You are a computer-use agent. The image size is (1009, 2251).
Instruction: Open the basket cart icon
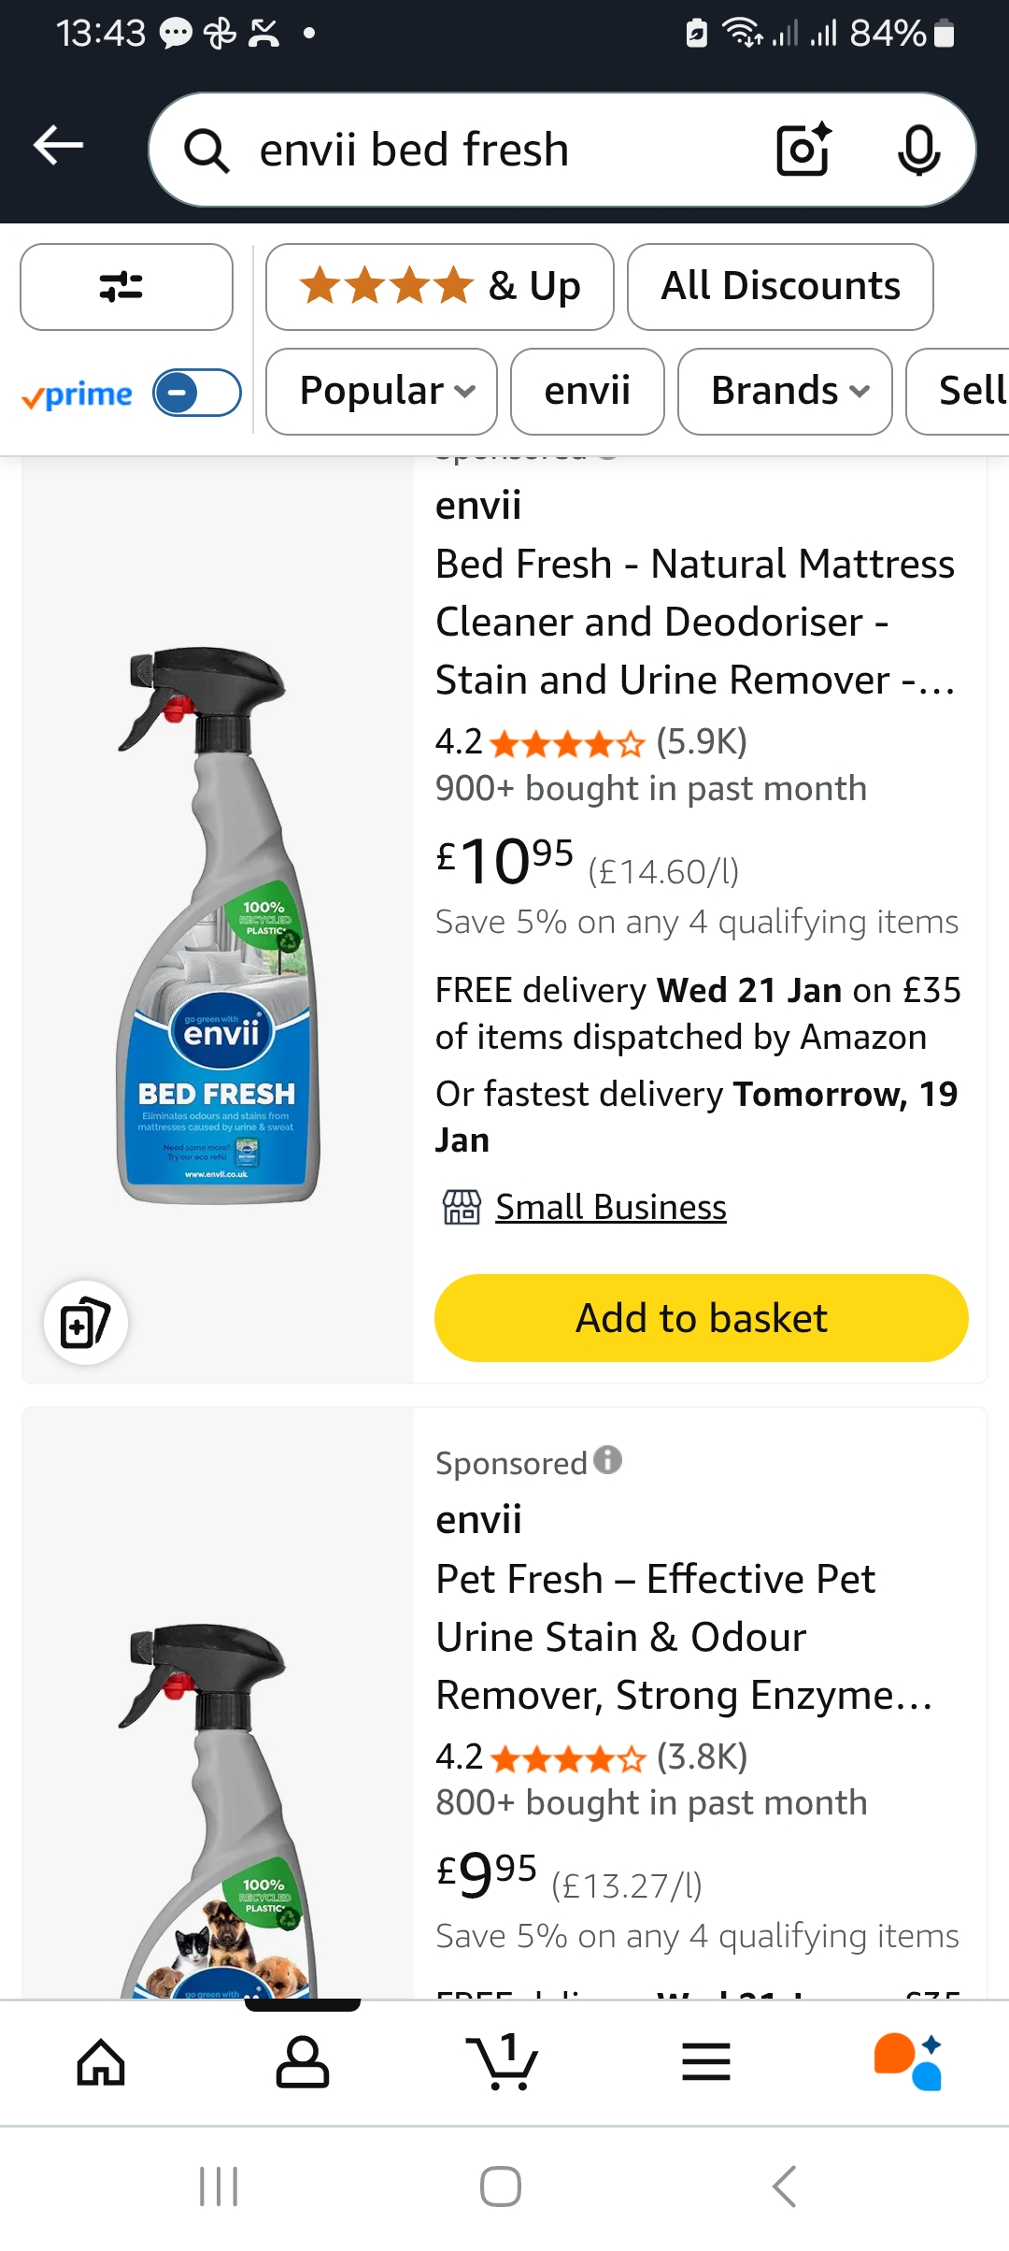point(503,2062)
